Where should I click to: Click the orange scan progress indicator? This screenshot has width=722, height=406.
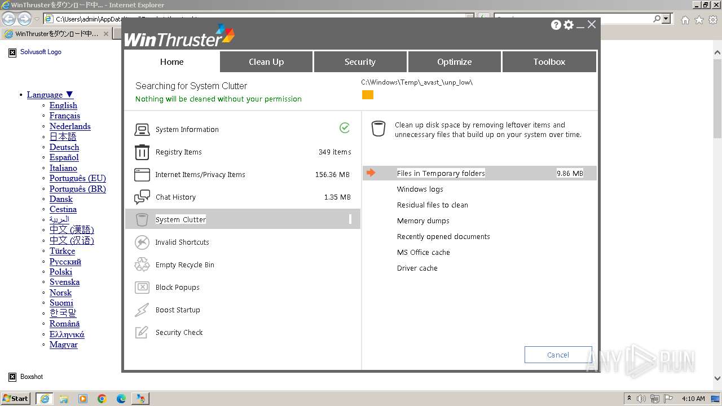[x=368, y=95]
